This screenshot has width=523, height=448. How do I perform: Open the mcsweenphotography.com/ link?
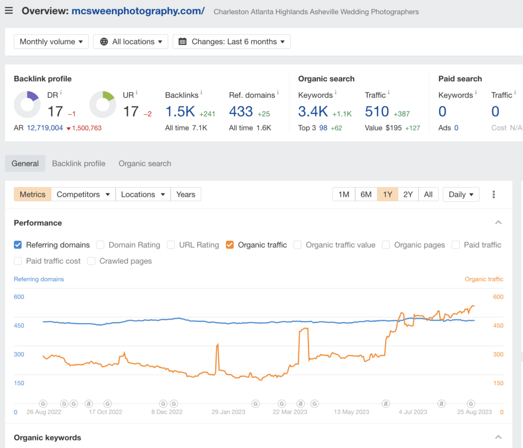point(138,11)
